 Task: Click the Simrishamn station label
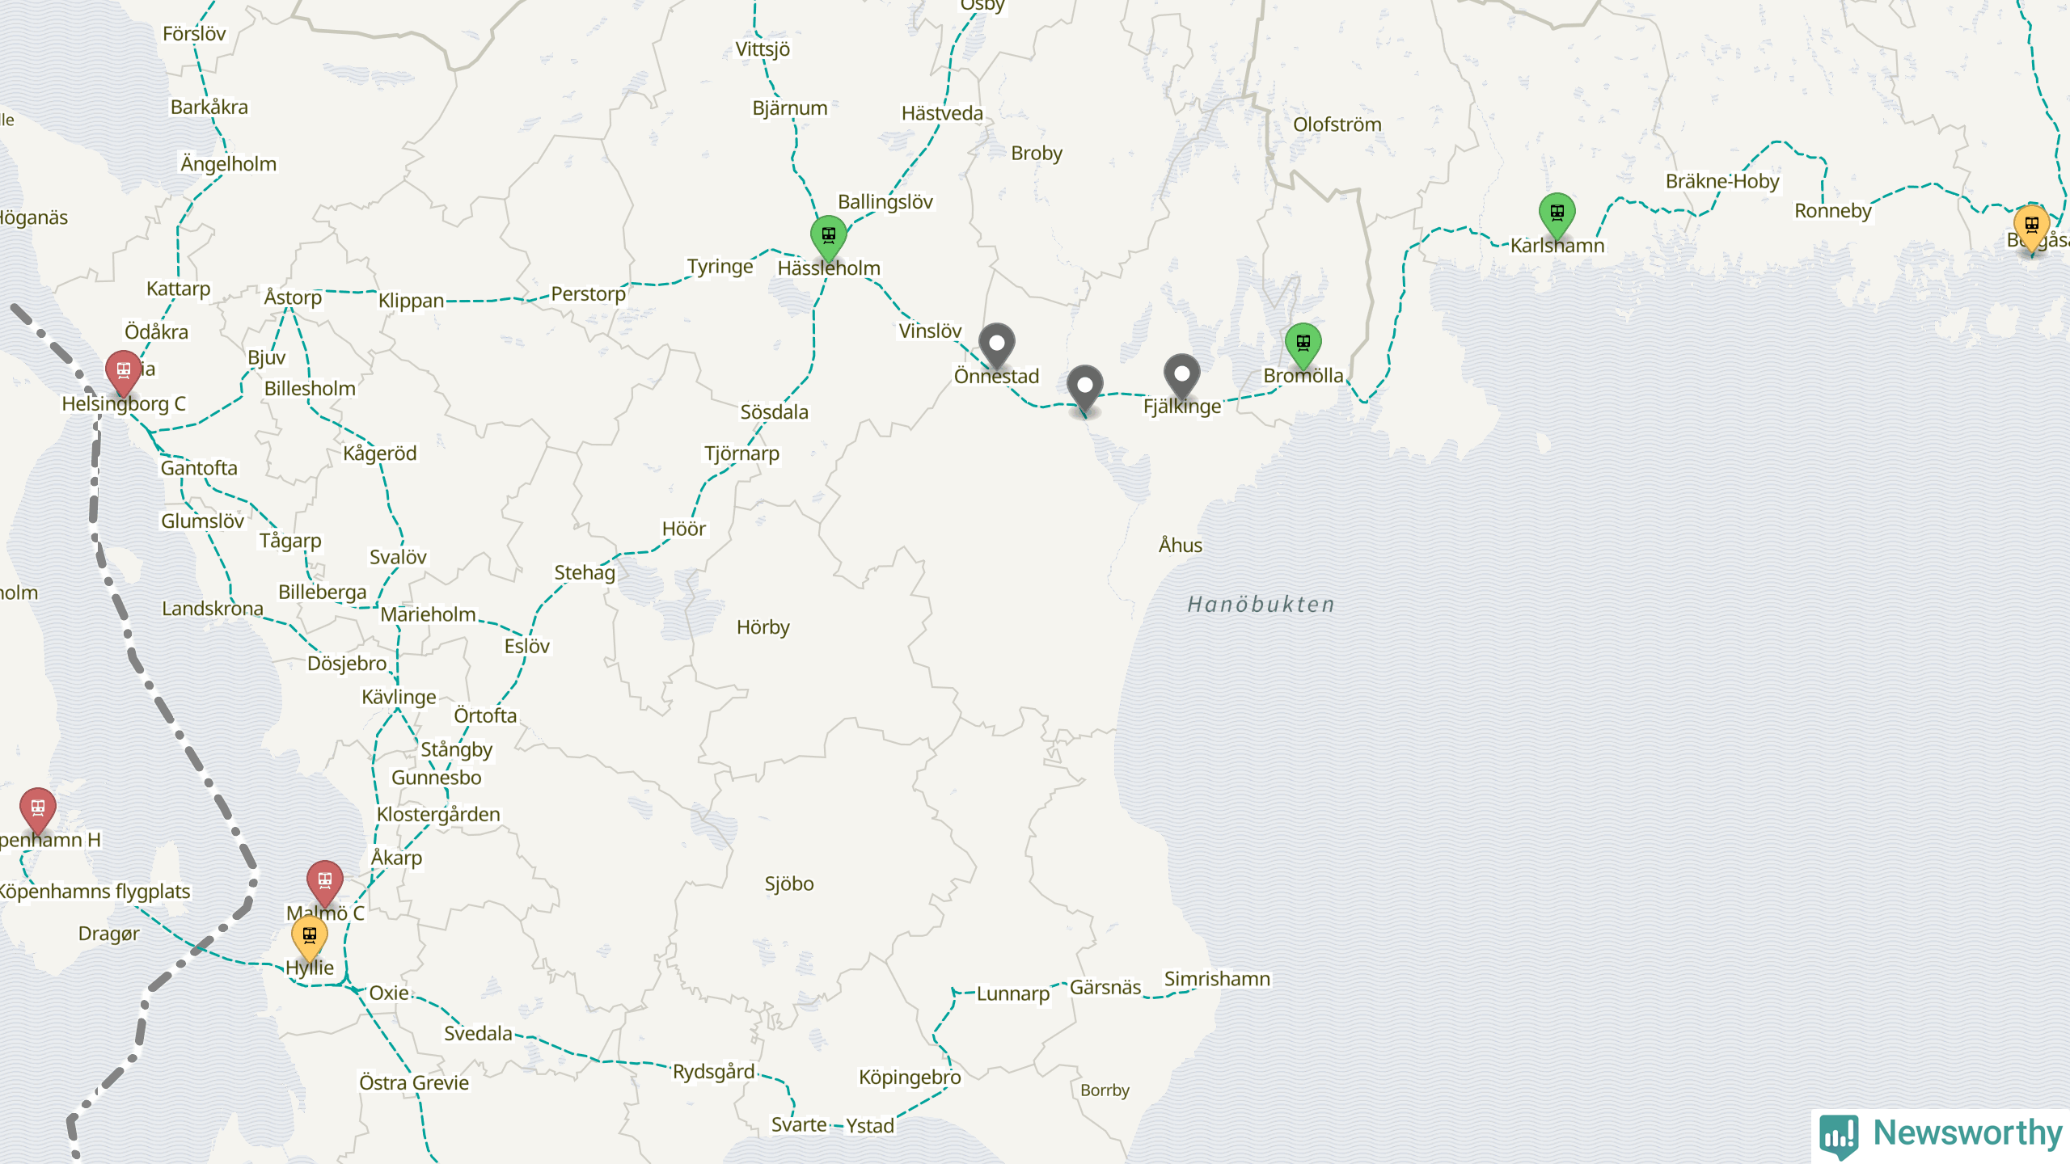click(x=1217, y=979)
